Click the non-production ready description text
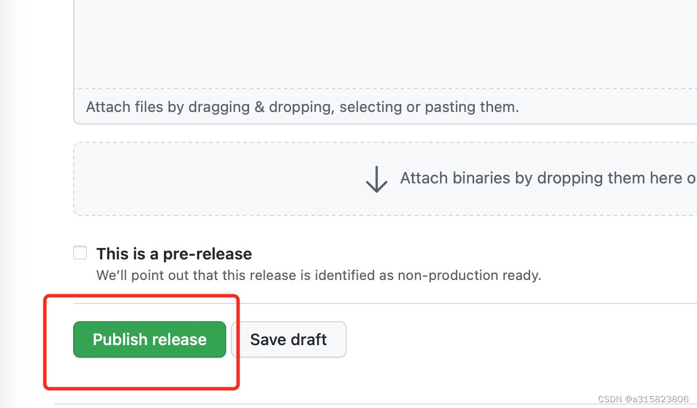The width and height of the screenshot is (697, 408). [x=319, y=275]
